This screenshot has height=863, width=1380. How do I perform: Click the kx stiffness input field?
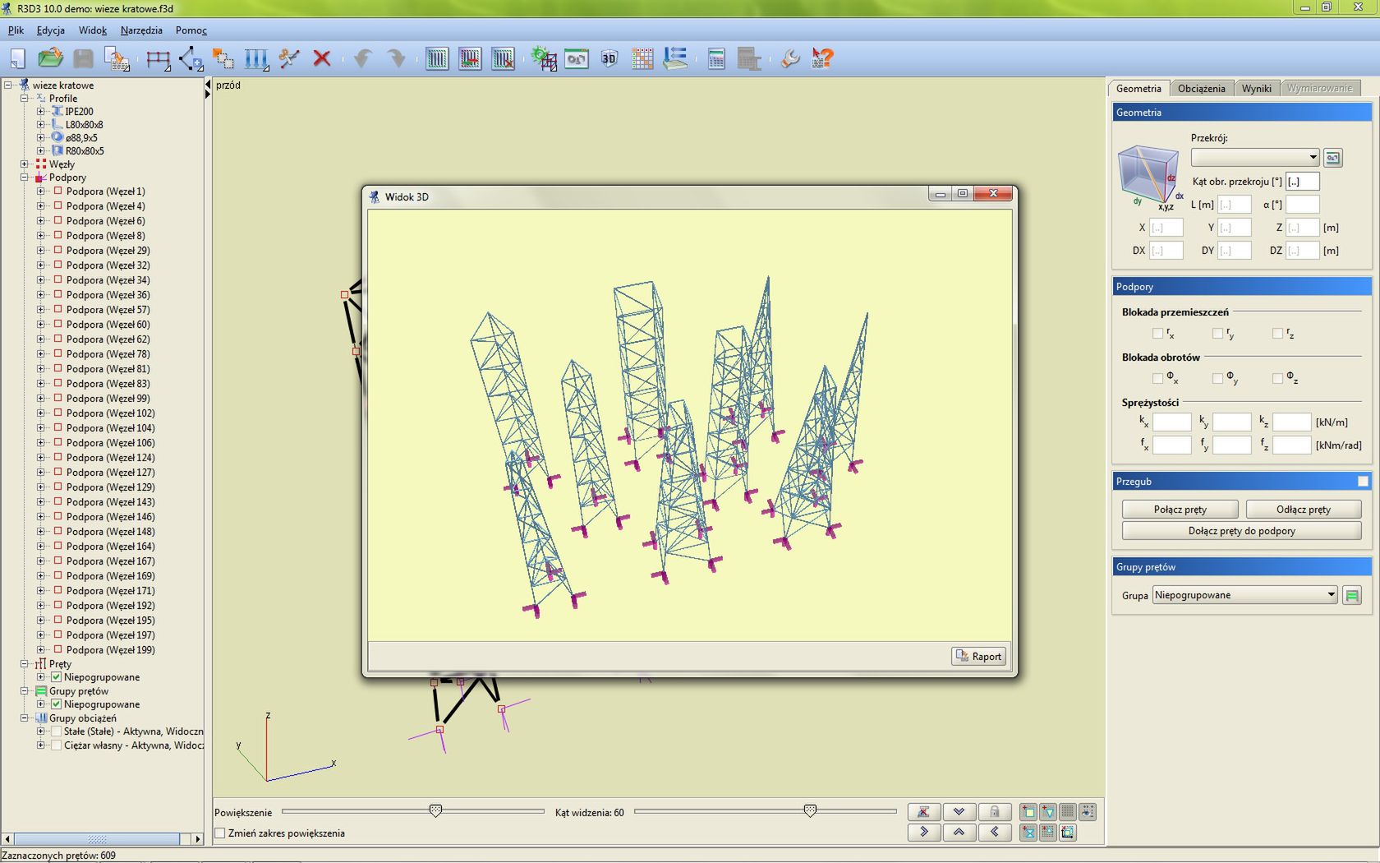[1171, 422]
